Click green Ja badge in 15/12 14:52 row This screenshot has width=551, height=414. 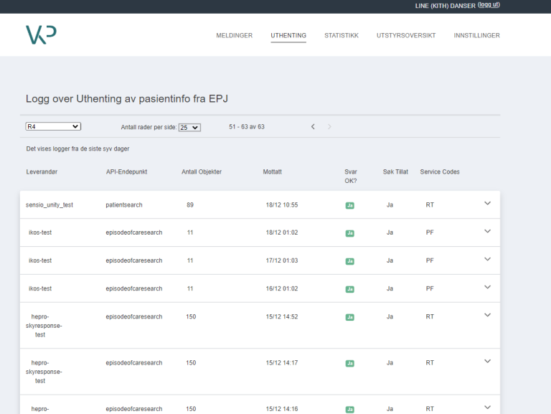349,317
